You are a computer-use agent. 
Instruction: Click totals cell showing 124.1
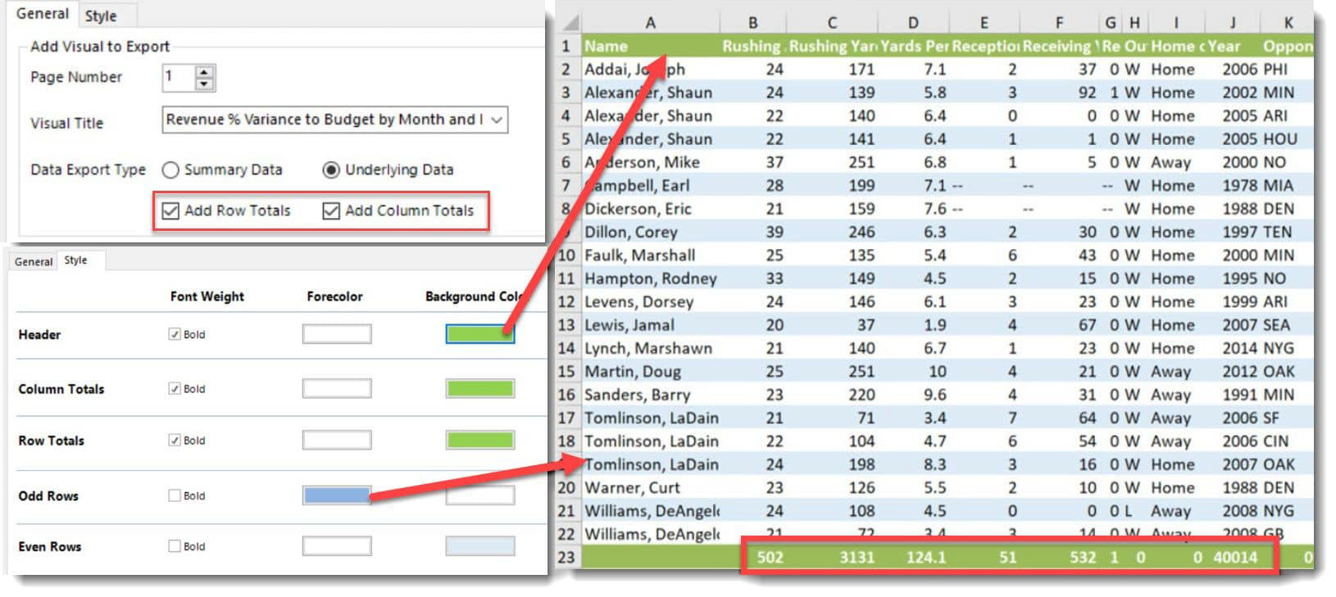(x=913, y=558)
